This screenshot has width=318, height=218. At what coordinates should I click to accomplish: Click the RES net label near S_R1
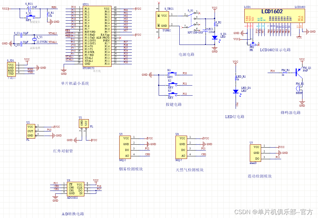[54, 7]
